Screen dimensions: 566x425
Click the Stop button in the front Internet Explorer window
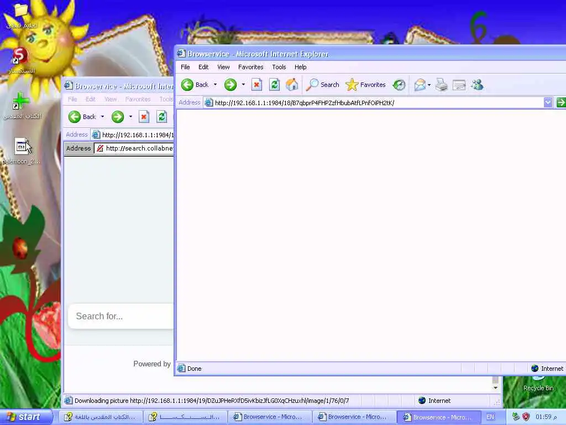click(256, 85)
